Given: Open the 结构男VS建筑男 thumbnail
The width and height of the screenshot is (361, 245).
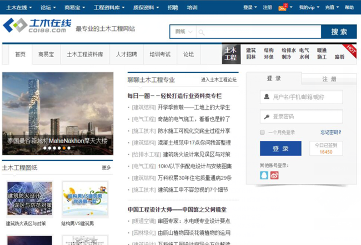Looking at the screenshot, I should (x=85, y=198).
